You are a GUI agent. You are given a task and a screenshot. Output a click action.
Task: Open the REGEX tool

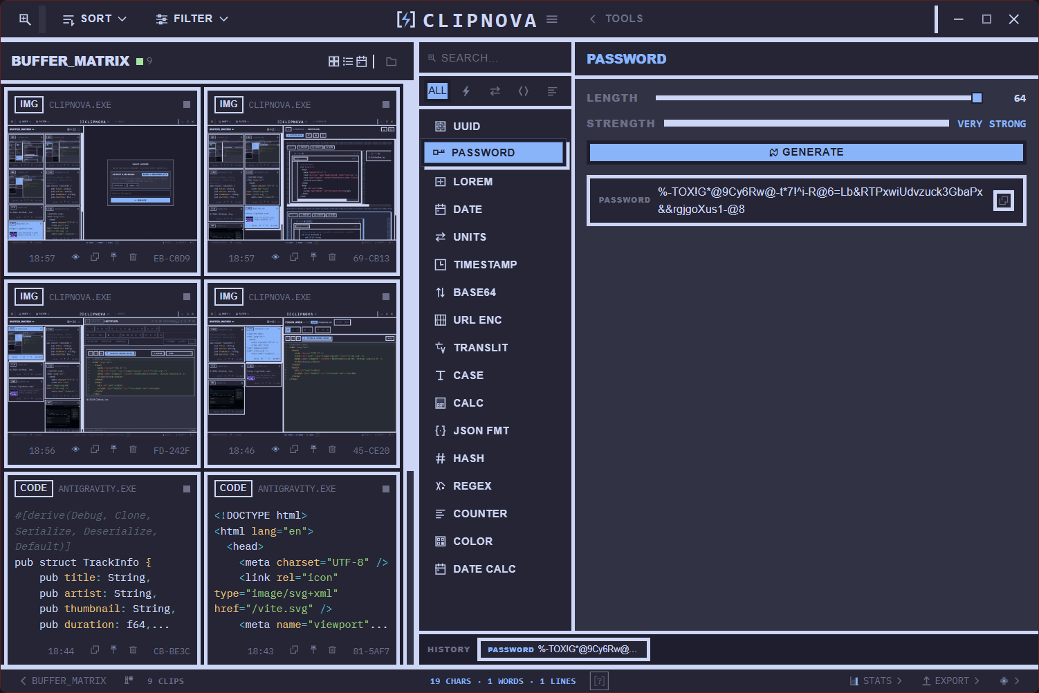pos(495,486)
